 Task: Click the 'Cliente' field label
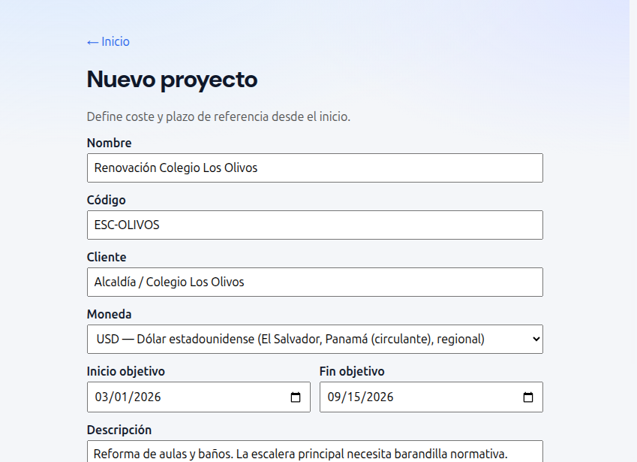(107, 257)
